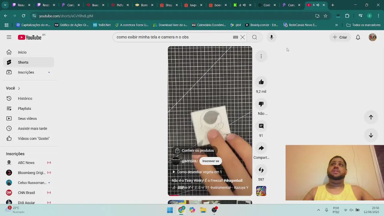Share this Short
This screenshot has height=216, width=384.
click(x=261, y=148)
